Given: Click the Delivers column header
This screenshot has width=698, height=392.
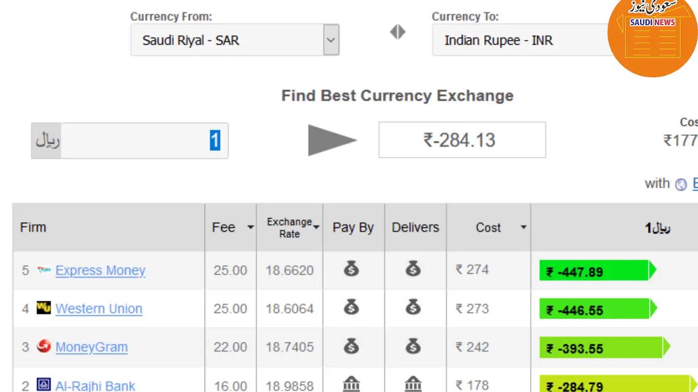Looking at the screenshot, I should [x=416, y=228].
